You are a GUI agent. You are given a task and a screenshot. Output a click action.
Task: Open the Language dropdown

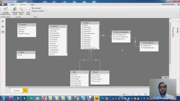coord(37,8)
